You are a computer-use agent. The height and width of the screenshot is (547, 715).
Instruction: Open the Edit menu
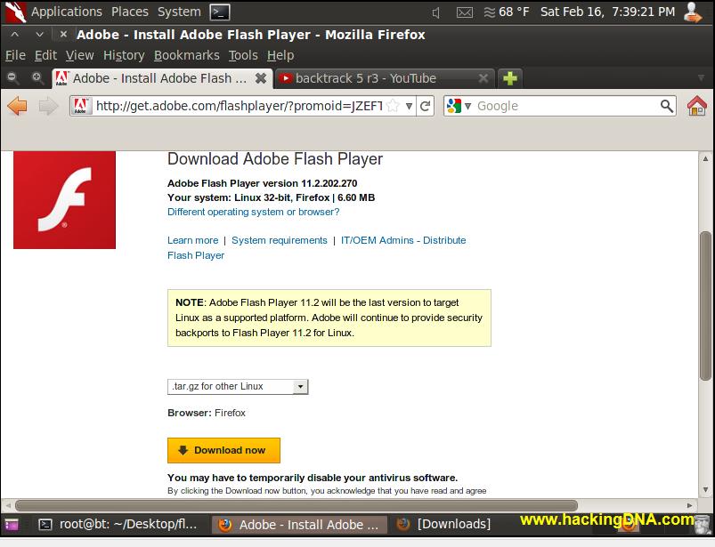click(x=45, y=55)
